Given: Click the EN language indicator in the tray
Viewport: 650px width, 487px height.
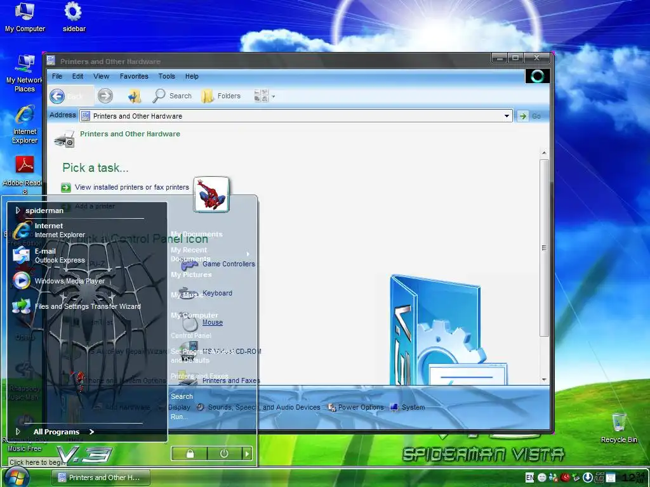Looking at the screenshot, I should click(530, 477).
